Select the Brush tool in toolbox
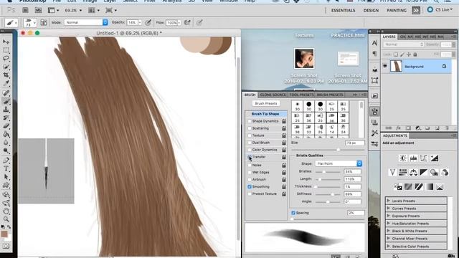This screenshot has width=459, height=258. (6, 101)
